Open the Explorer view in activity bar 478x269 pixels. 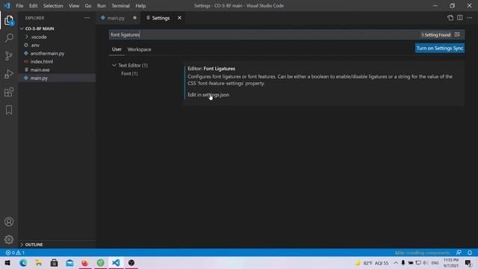coord(9,20)
